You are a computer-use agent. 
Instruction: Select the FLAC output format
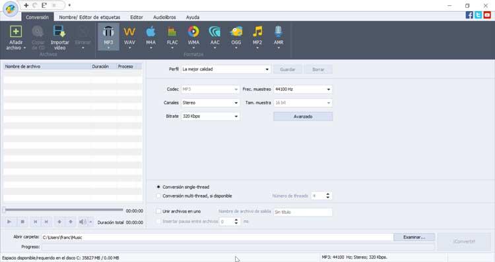(x=172, y=36)
